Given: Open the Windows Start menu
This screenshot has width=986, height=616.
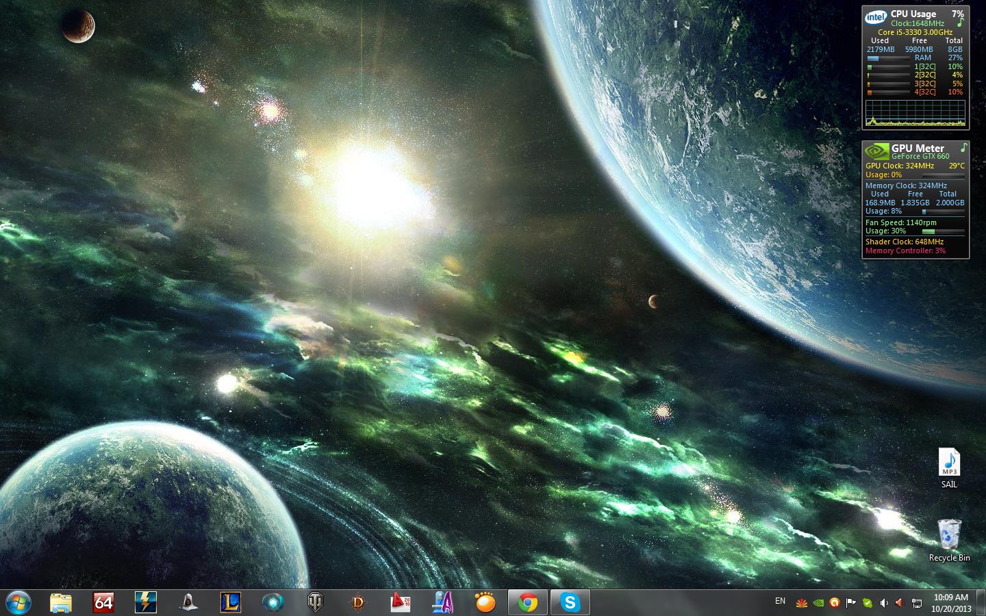Looking at the screenshot, I should [x=18, y=602].
